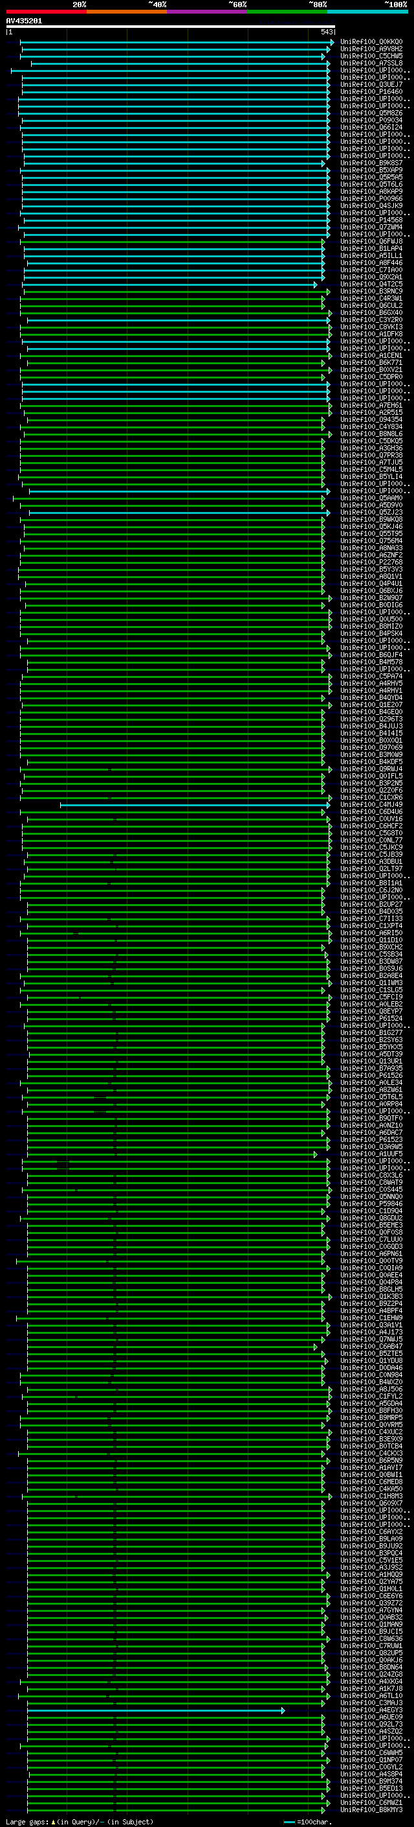This screenshot has width=414, height=1827.
Task: Click the orange ~40% identity legend segment
Action: (127, 12)
